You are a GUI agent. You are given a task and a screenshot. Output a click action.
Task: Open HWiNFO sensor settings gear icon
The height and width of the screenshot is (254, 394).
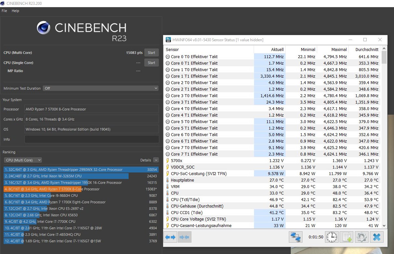point(361,237)
